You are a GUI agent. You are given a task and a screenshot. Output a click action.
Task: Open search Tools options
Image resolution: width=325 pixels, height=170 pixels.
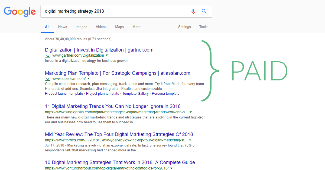coord(203,27)
